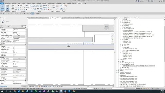Image resolution: width=165 pixels, height=93 pixels.
Task: Select the Rotate tool
Action: [38, 9]
